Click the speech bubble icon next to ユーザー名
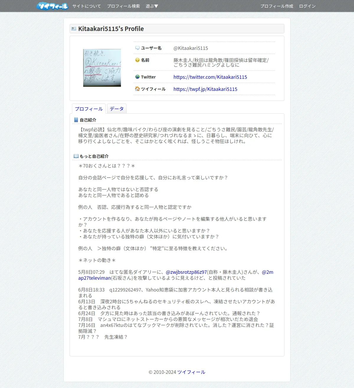Screen dimensions: 354x388 point(137,48)
